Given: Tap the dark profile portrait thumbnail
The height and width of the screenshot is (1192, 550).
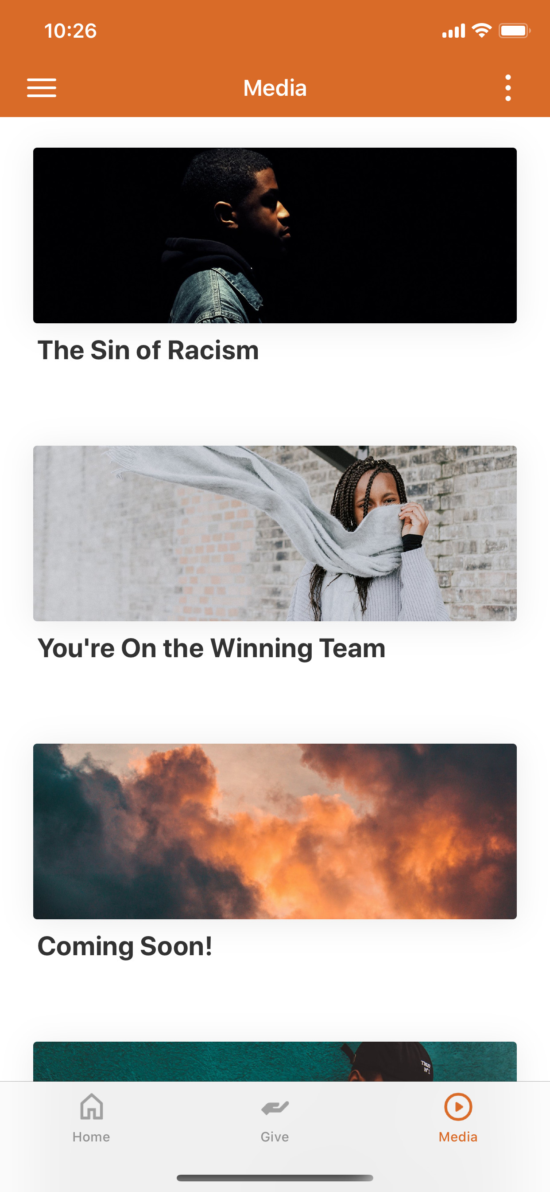Looking at the screenshot, I should 275,235.
